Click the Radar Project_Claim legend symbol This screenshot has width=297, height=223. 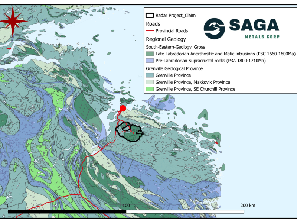(150, 16)
